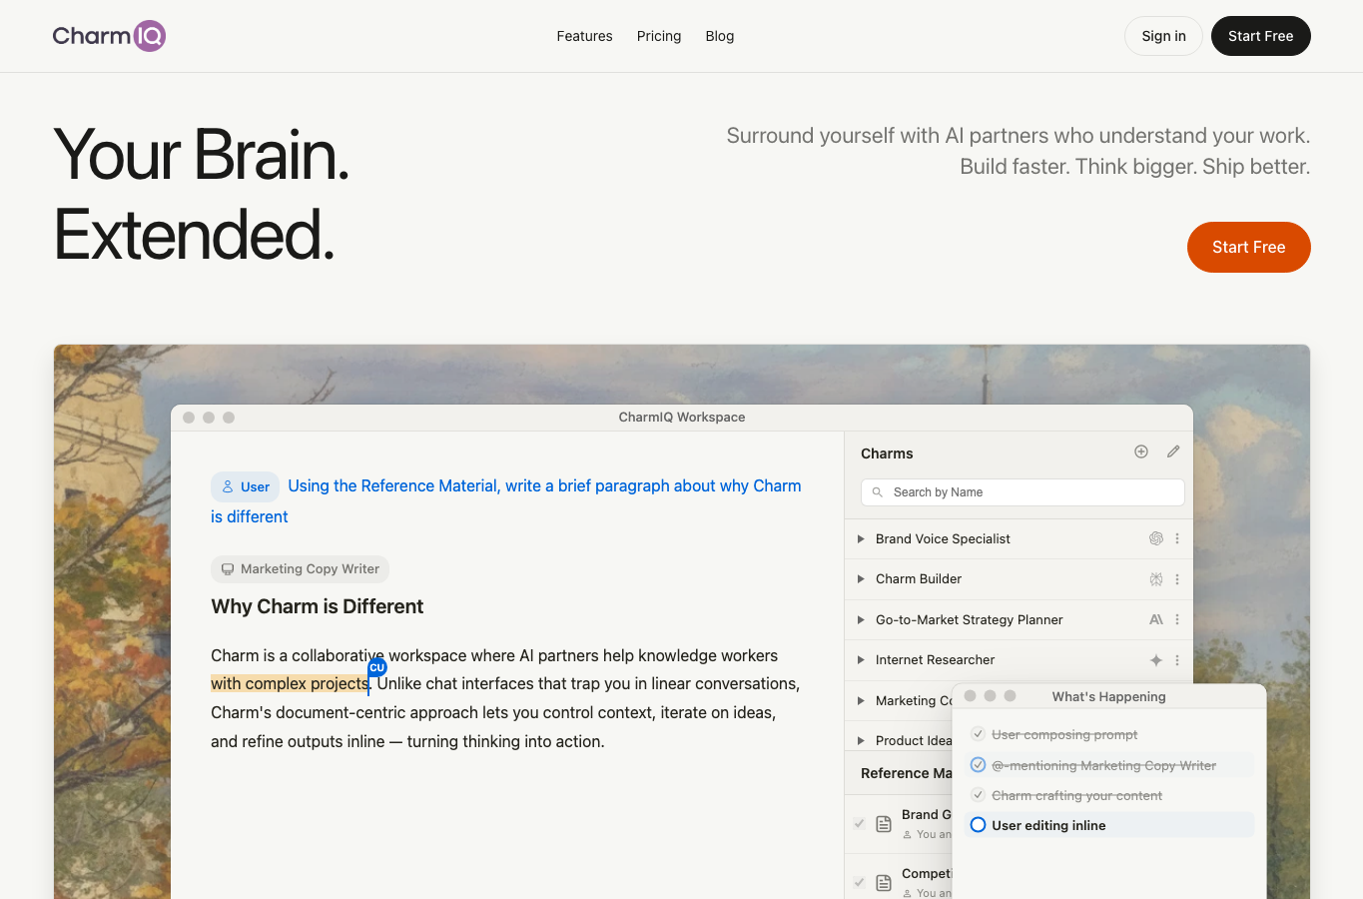Open Brand Voice Specialist three-dot menu

1177,538
